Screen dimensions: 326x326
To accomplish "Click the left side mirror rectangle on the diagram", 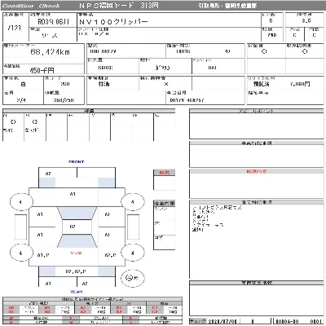I will click(x=20, y=227).
